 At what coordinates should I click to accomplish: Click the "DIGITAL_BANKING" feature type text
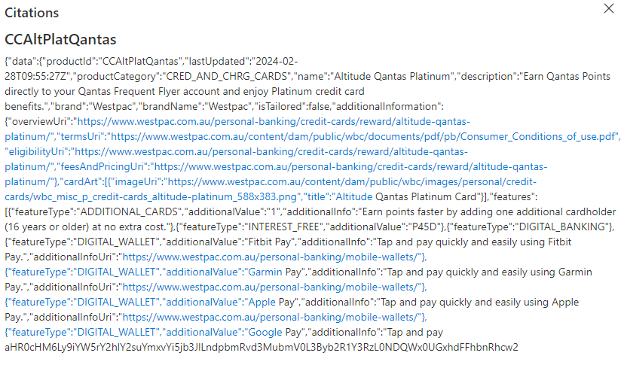click(x=562, y=227)
